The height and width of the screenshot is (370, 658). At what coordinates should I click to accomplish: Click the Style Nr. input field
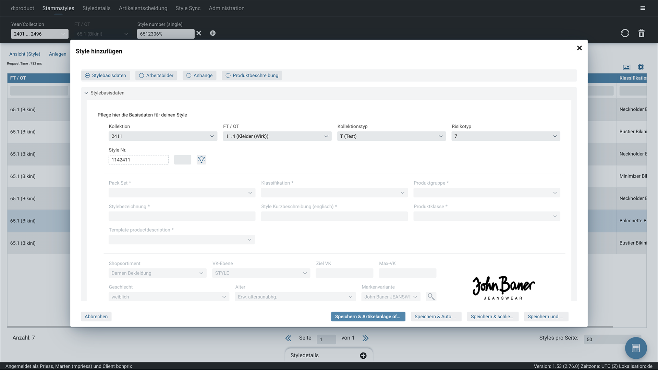click(138, 160)
